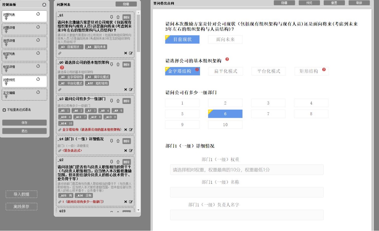The height and width of the screenshot is (231, 379).
Task: Choose the 矩形结构 answer in preview
Action: [x=311, y=71]
